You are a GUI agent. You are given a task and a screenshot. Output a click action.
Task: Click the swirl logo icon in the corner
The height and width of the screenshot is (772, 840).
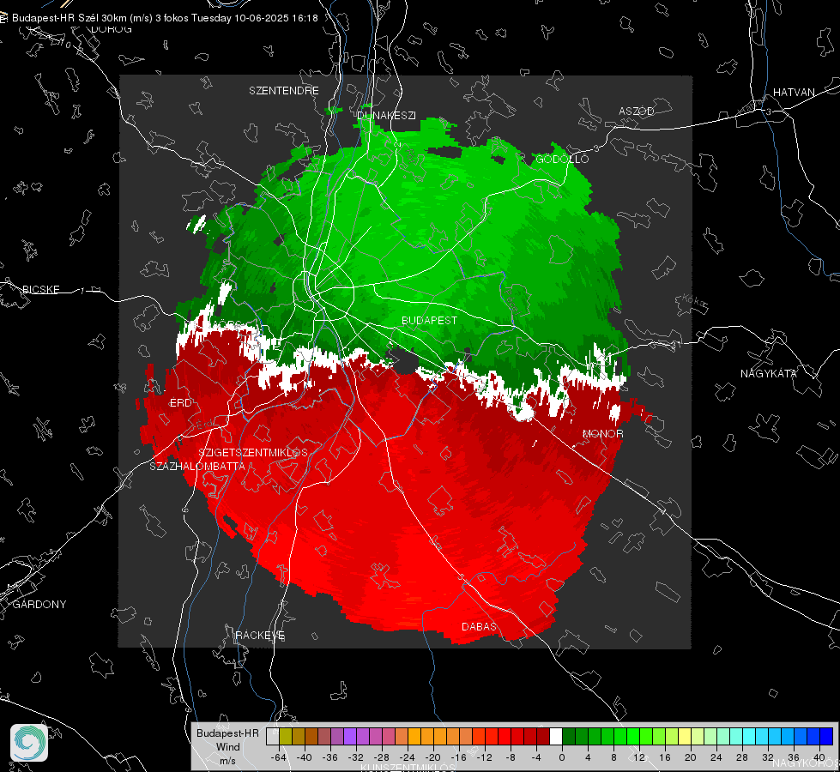(x=29, y=743)
